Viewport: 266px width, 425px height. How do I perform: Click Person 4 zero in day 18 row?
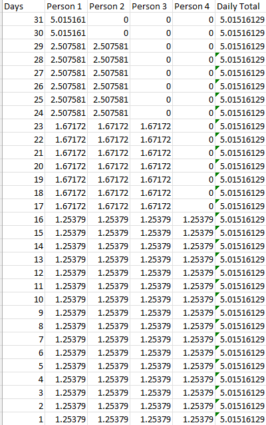pyautogui.click(x=194, y=193)
